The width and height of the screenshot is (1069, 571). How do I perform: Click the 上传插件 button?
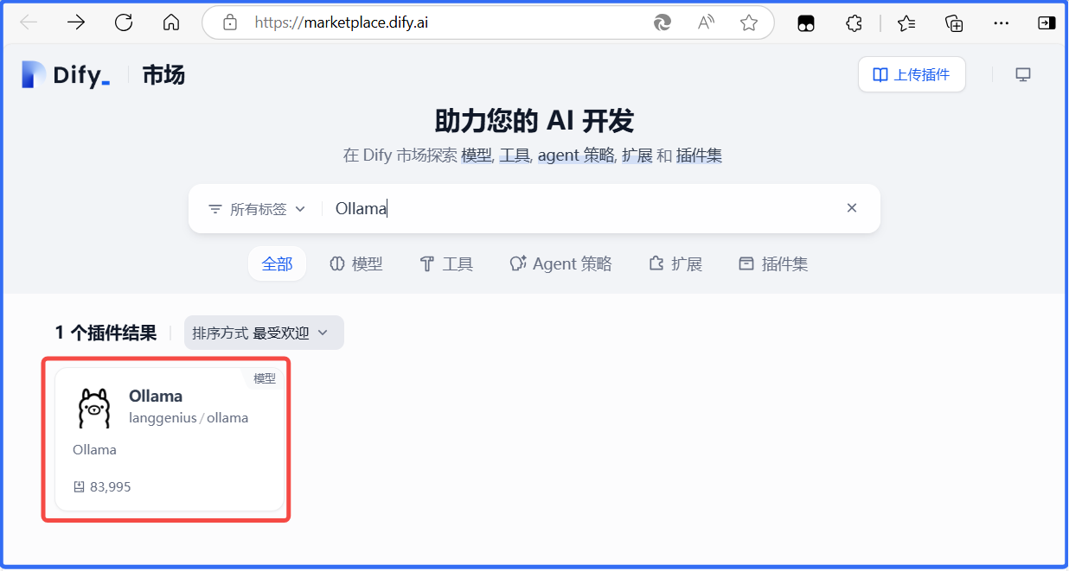912,74
